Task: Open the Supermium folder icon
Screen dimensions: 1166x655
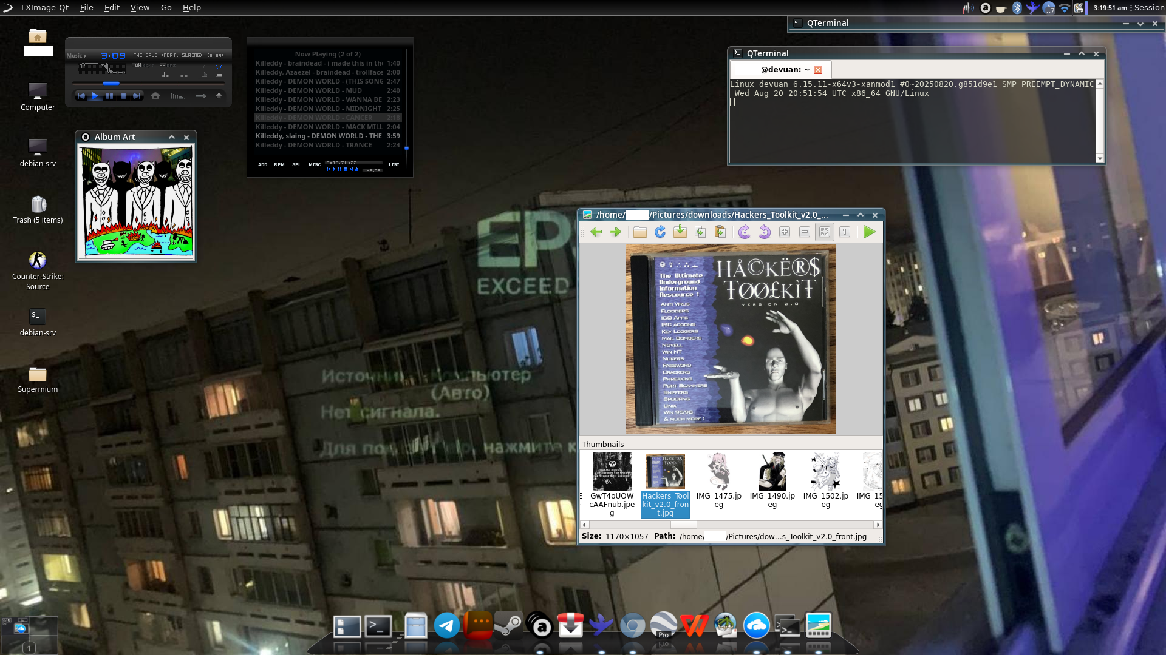Action: pos(38,379)
